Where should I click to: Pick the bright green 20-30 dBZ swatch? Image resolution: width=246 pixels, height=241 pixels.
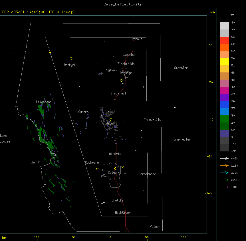(224, 119)
